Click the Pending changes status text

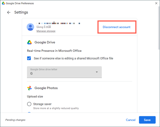pos(15,120)
